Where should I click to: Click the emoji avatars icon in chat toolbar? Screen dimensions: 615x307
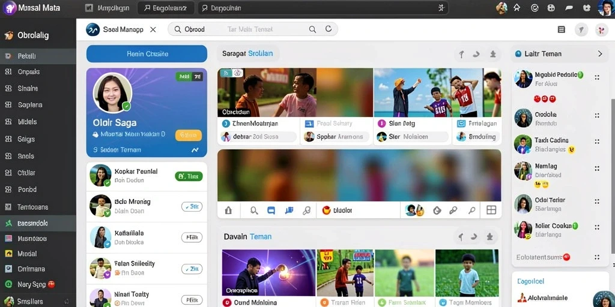point(414,210)
